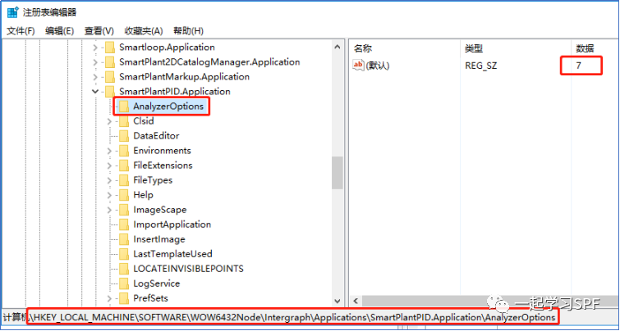The height and width of the screenshot is (331, 620).
Task: Open the 查看(V) menu
Action: coord(99,31)
